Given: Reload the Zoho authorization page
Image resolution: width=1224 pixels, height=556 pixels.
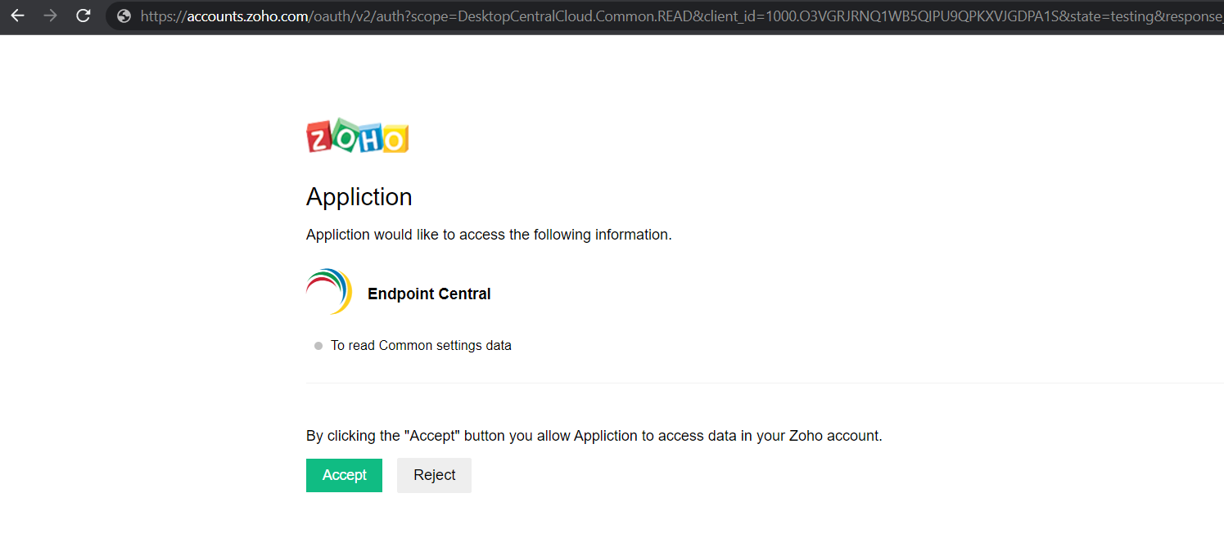Looking at the screenshot, I should pyautogui.click(x=83, y=16).
